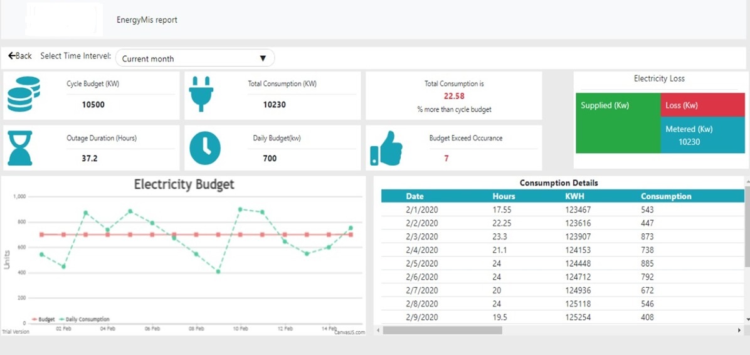Screen dimensions: 750x355
Task: Click the table's horizontal scrollbar thumb
Action: point(443,330)
